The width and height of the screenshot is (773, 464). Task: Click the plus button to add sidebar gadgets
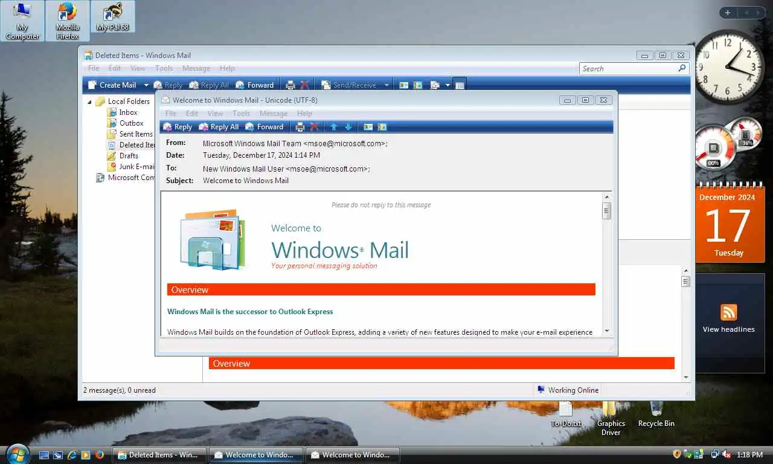click(728, 13)
